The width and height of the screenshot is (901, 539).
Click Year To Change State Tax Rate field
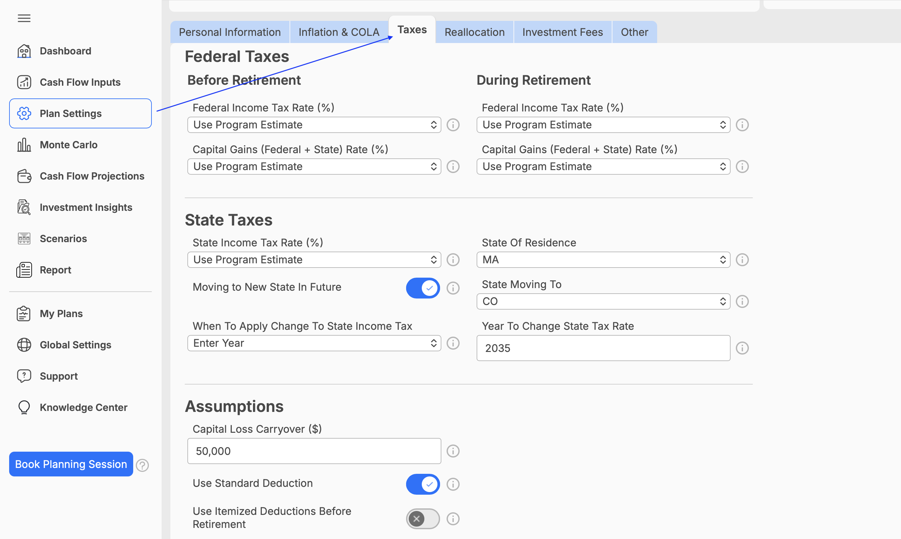coord(604,348)
